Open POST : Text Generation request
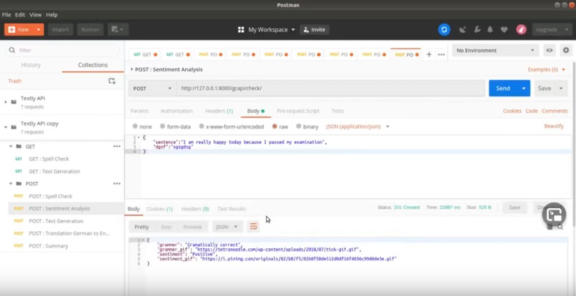Viewport: 576px width, 296px height. 56,221
